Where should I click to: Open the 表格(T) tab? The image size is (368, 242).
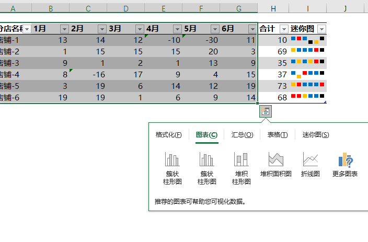point(278,135)
